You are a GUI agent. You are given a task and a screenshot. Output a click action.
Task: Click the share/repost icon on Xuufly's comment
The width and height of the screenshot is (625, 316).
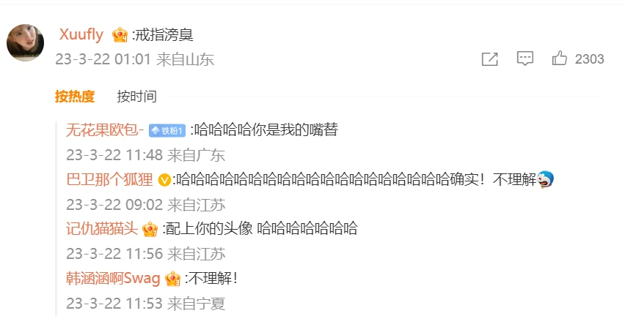coord(489,59)
